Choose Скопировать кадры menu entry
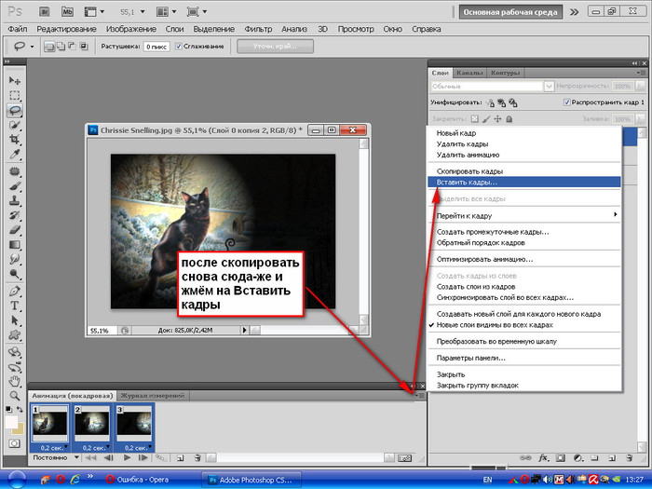The height and width of the screenshot is (489, 652). (x=524, y=171)
